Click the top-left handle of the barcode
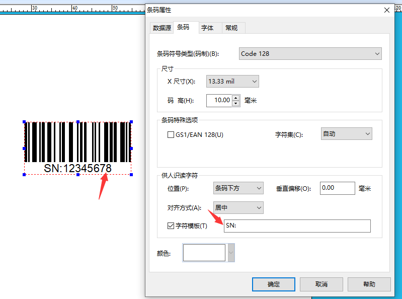The image size is (402, 299). click(x=24, y=122)
